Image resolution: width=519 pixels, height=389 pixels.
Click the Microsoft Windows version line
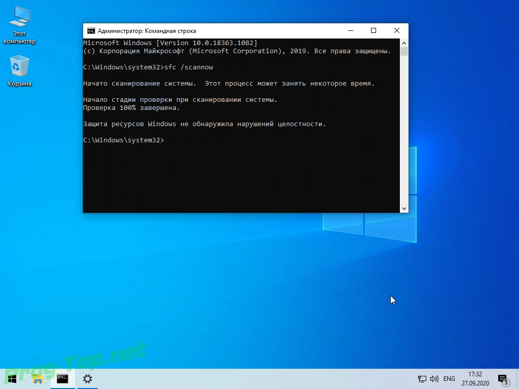(170, 43)
